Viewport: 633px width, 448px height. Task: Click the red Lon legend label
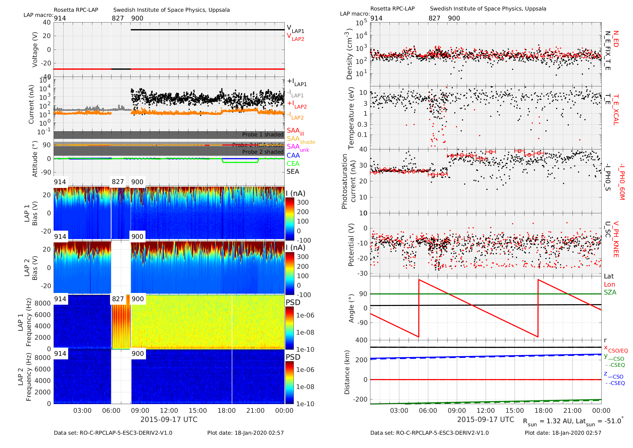[x=609, y=285]
